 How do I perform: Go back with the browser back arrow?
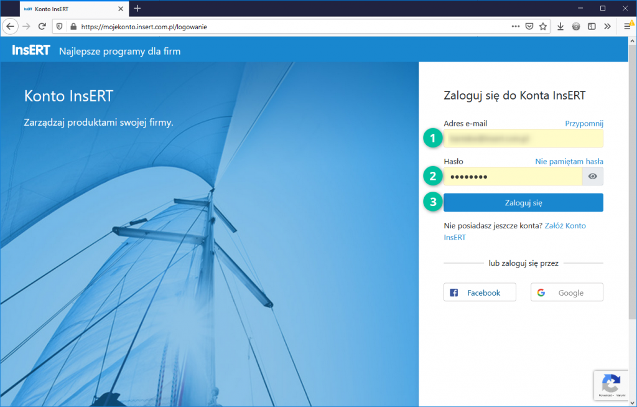(x=10, y=26)
